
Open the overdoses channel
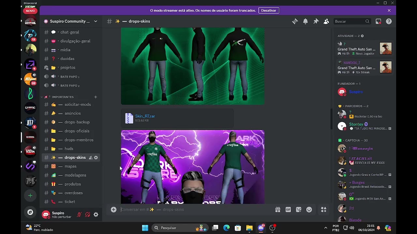tap(71, 193)
